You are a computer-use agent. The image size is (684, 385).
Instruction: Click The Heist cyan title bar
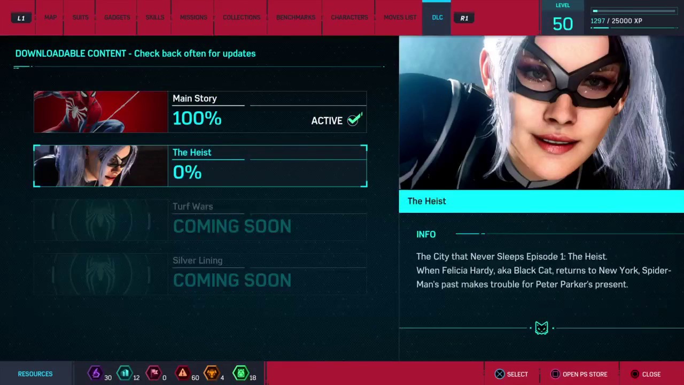coord(541,201)
